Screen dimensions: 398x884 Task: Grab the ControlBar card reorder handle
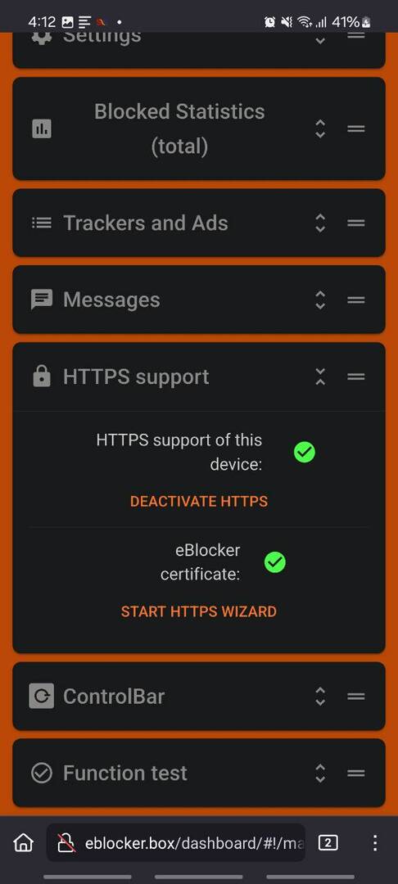[x=355, y=697]
